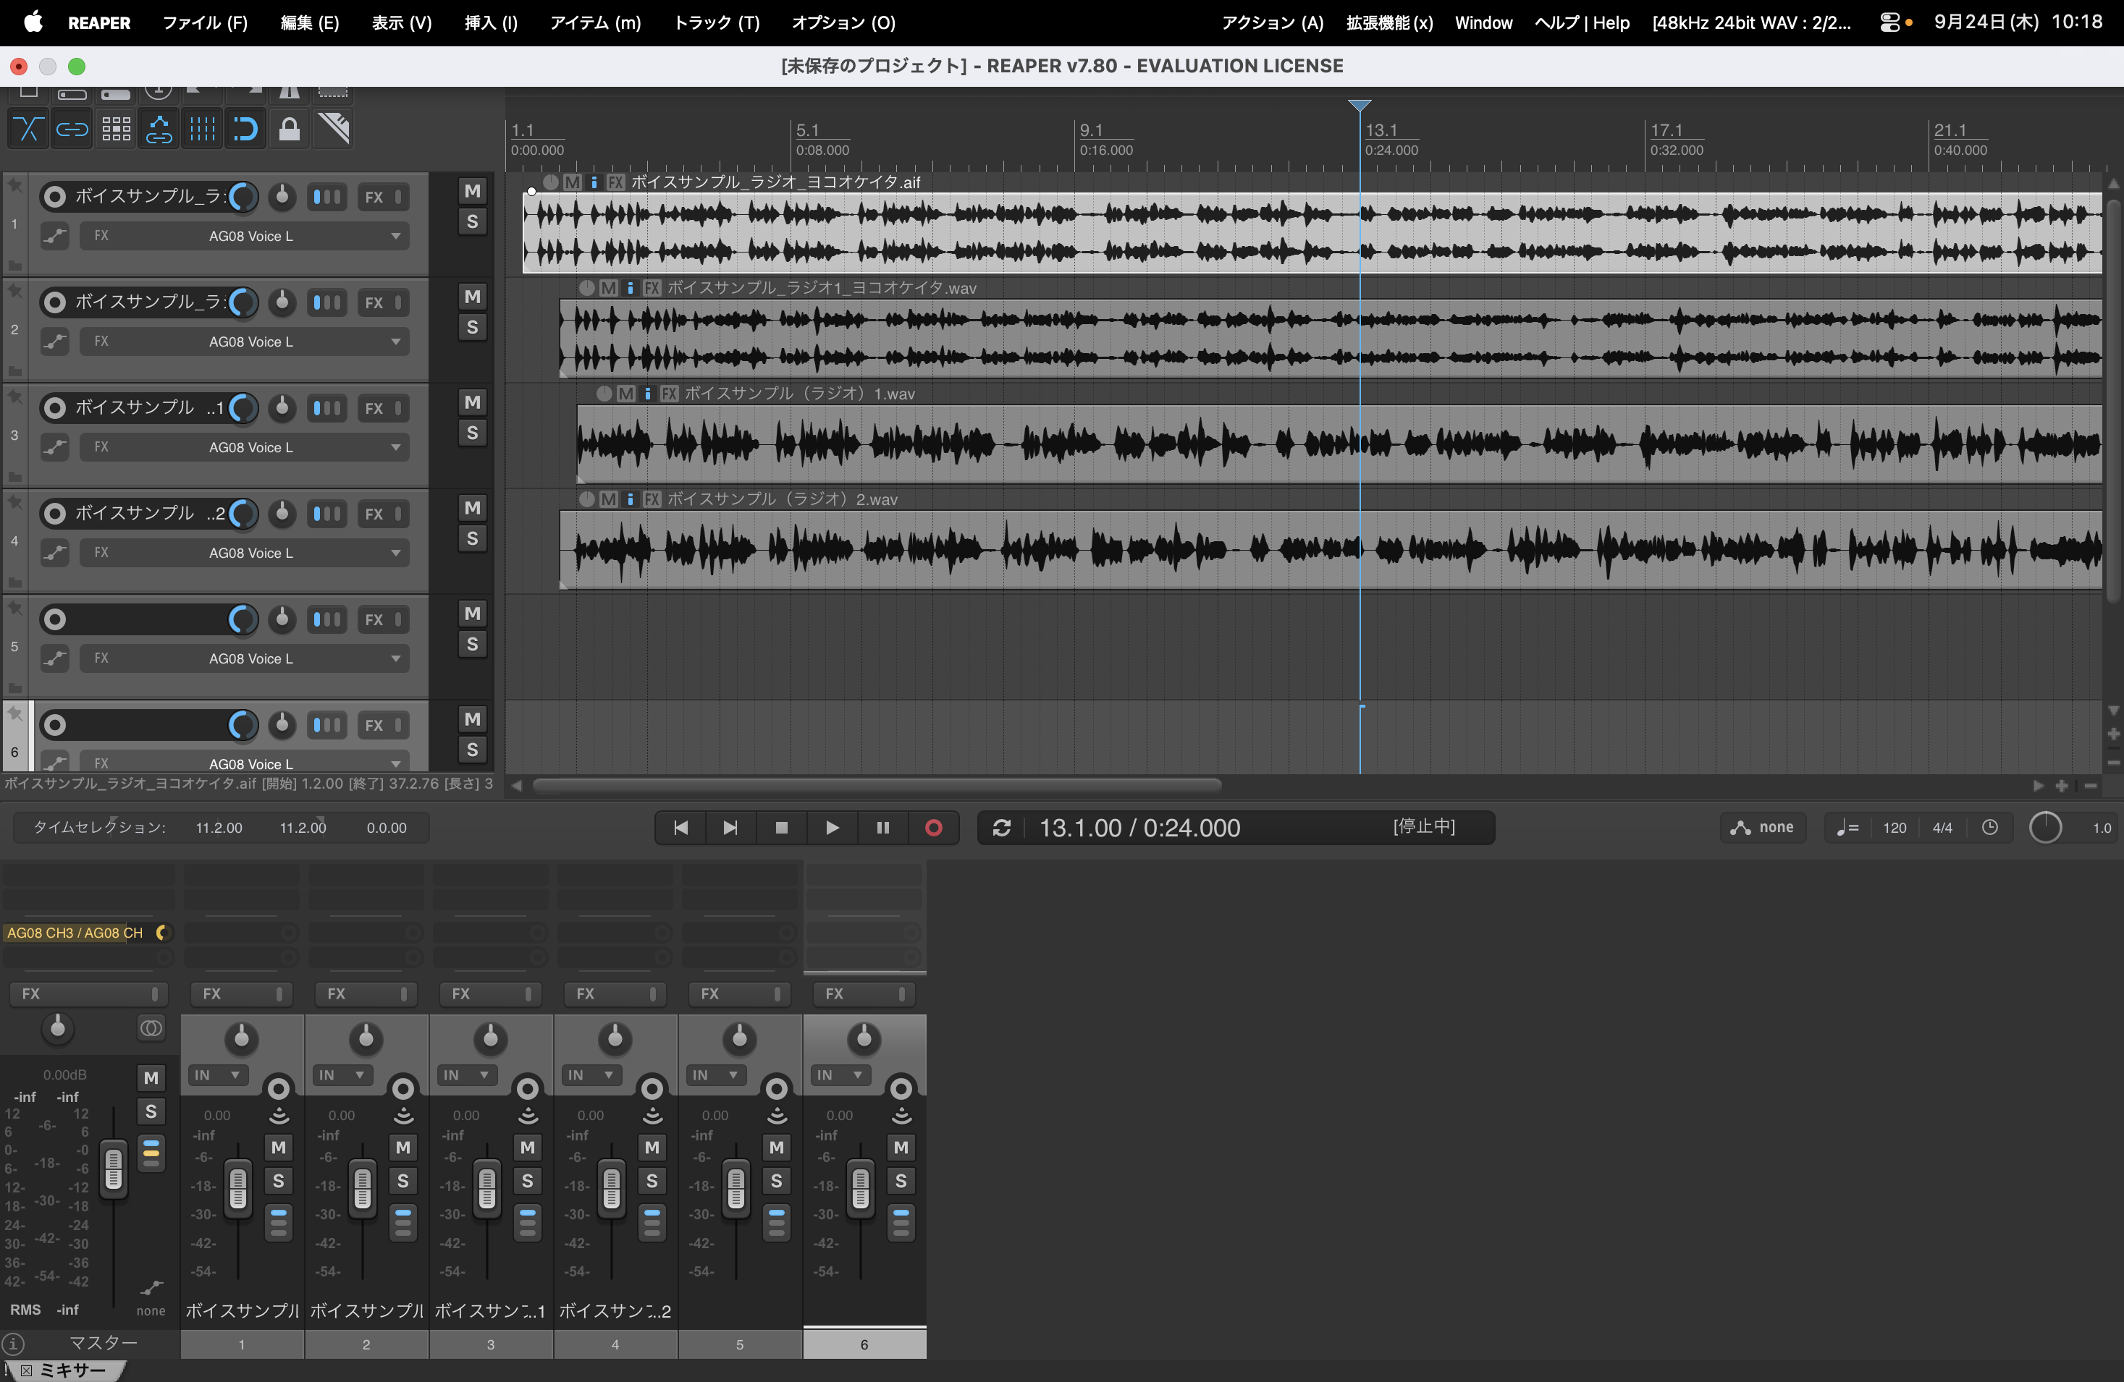Open AG08 Voice L input dropdown on track 5
The image size is (2124, 1382).
tap(245, 658)
